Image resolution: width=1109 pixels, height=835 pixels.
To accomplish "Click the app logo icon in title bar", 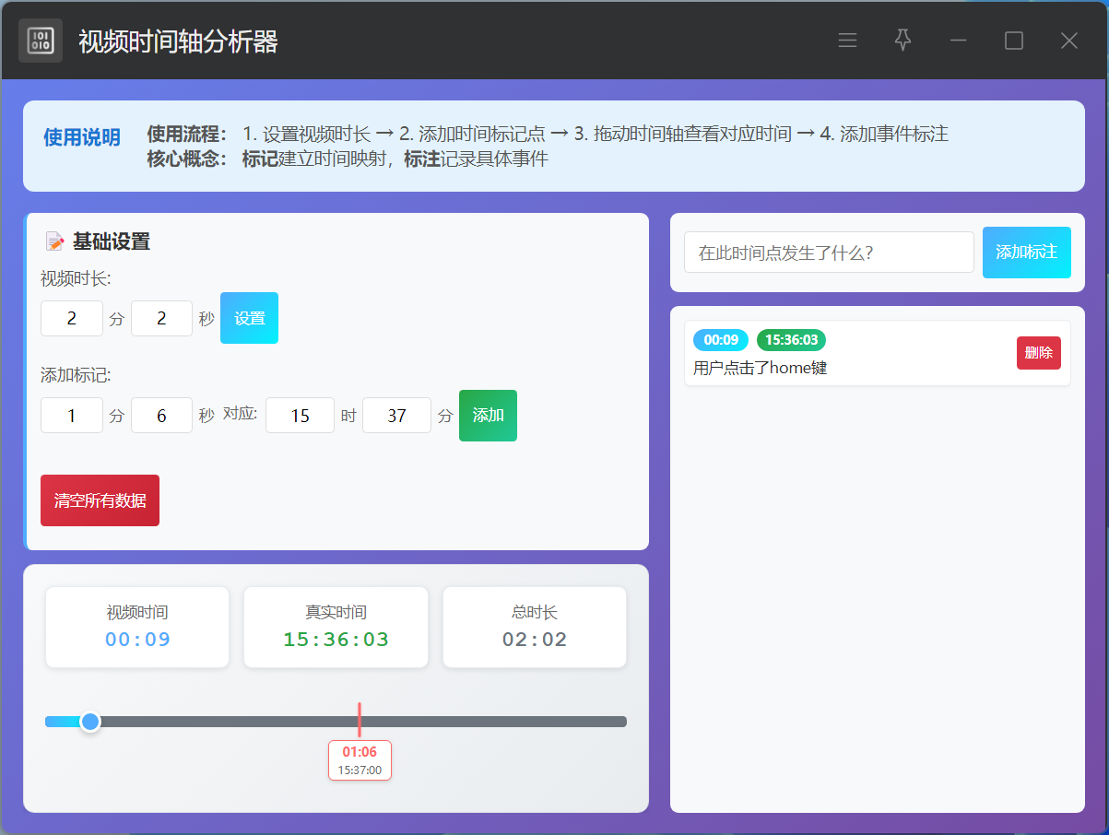I will tap(41, 41).
